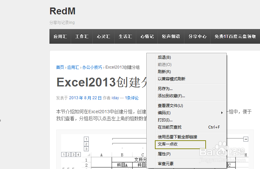260x169 pixels.
Task: Open the 轻声细语 navigation tab
Action: point(171,36)
